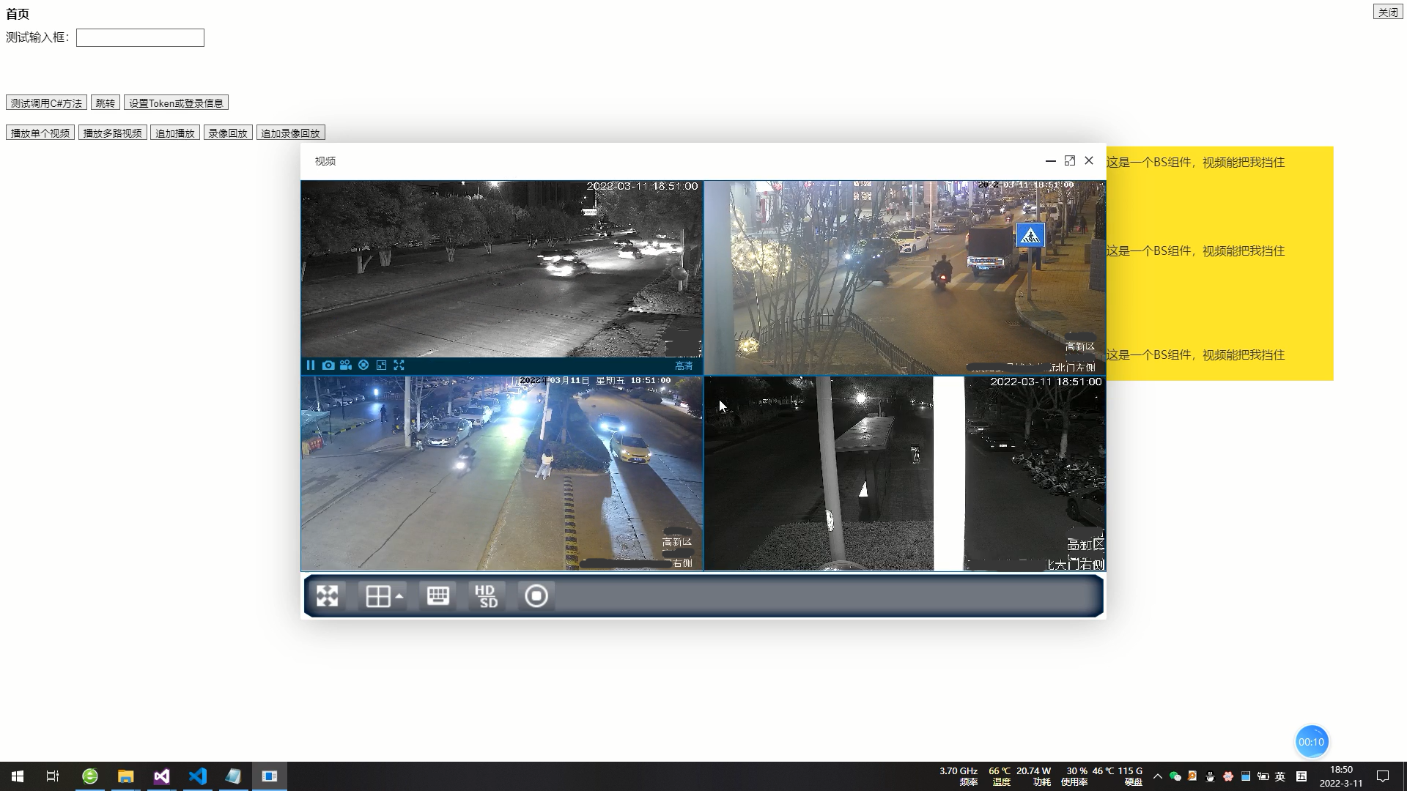Close the 视频 popup window
This screenshot has width=1407, height=791.
click(1089, 160)
